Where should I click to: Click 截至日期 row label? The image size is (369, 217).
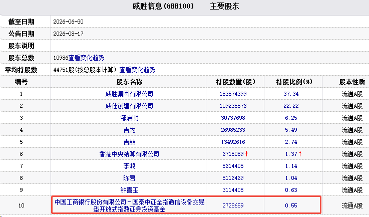coord(22,22)
